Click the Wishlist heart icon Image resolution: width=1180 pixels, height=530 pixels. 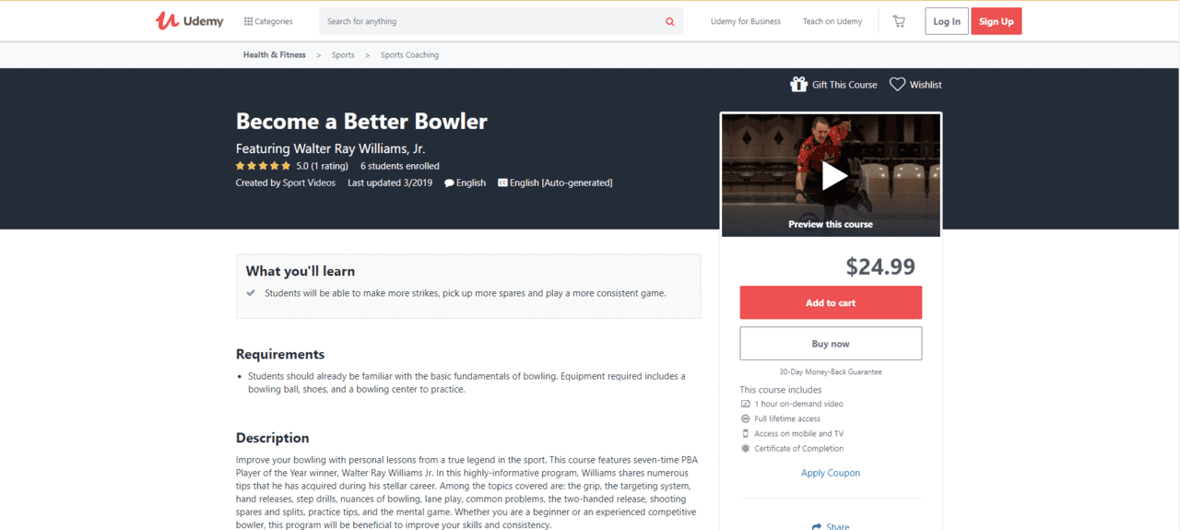point(897,84)
